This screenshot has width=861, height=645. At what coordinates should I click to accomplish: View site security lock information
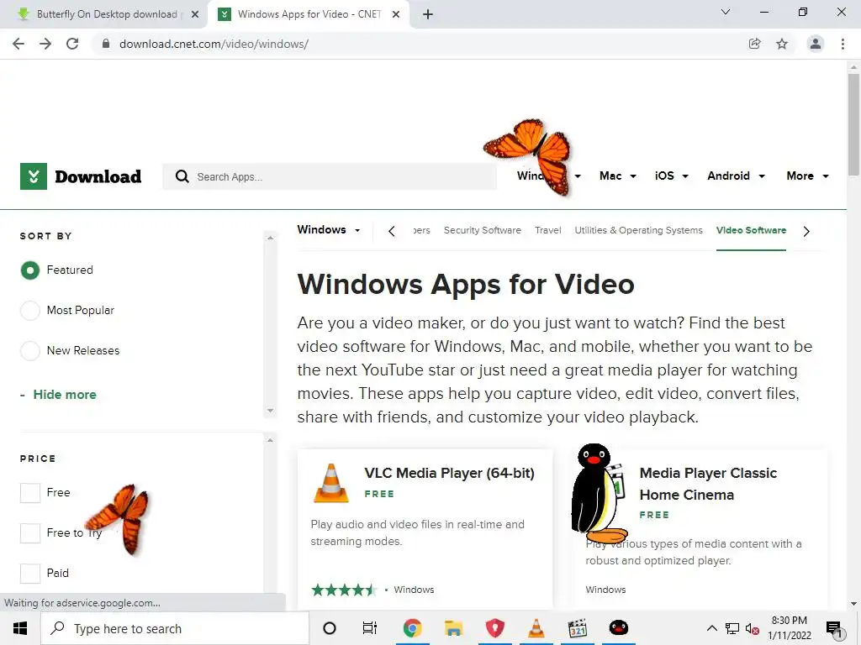click(106, 44)
